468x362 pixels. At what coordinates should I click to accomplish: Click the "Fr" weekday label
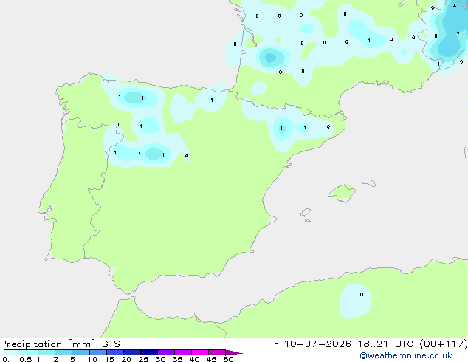coord(272,344)
